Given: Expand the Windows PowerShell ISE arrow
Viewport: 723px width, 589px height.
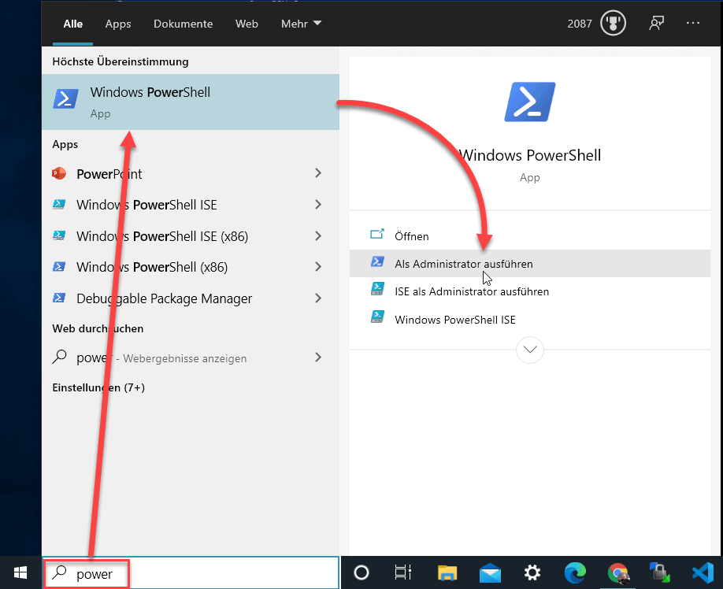Looking at the screenshot, I should click(x=318, y=205).
